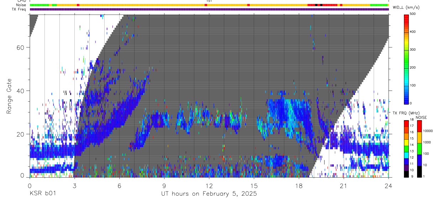Click the 6 tick label on the UT hours axis
437x201 pixels.
[x=119, y=185]
